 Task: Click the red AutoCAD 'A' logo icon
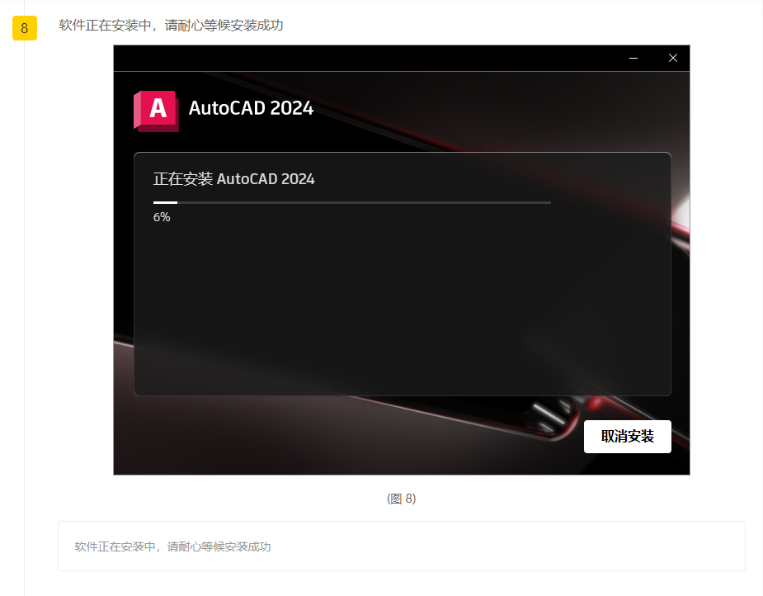pos(156,110)
